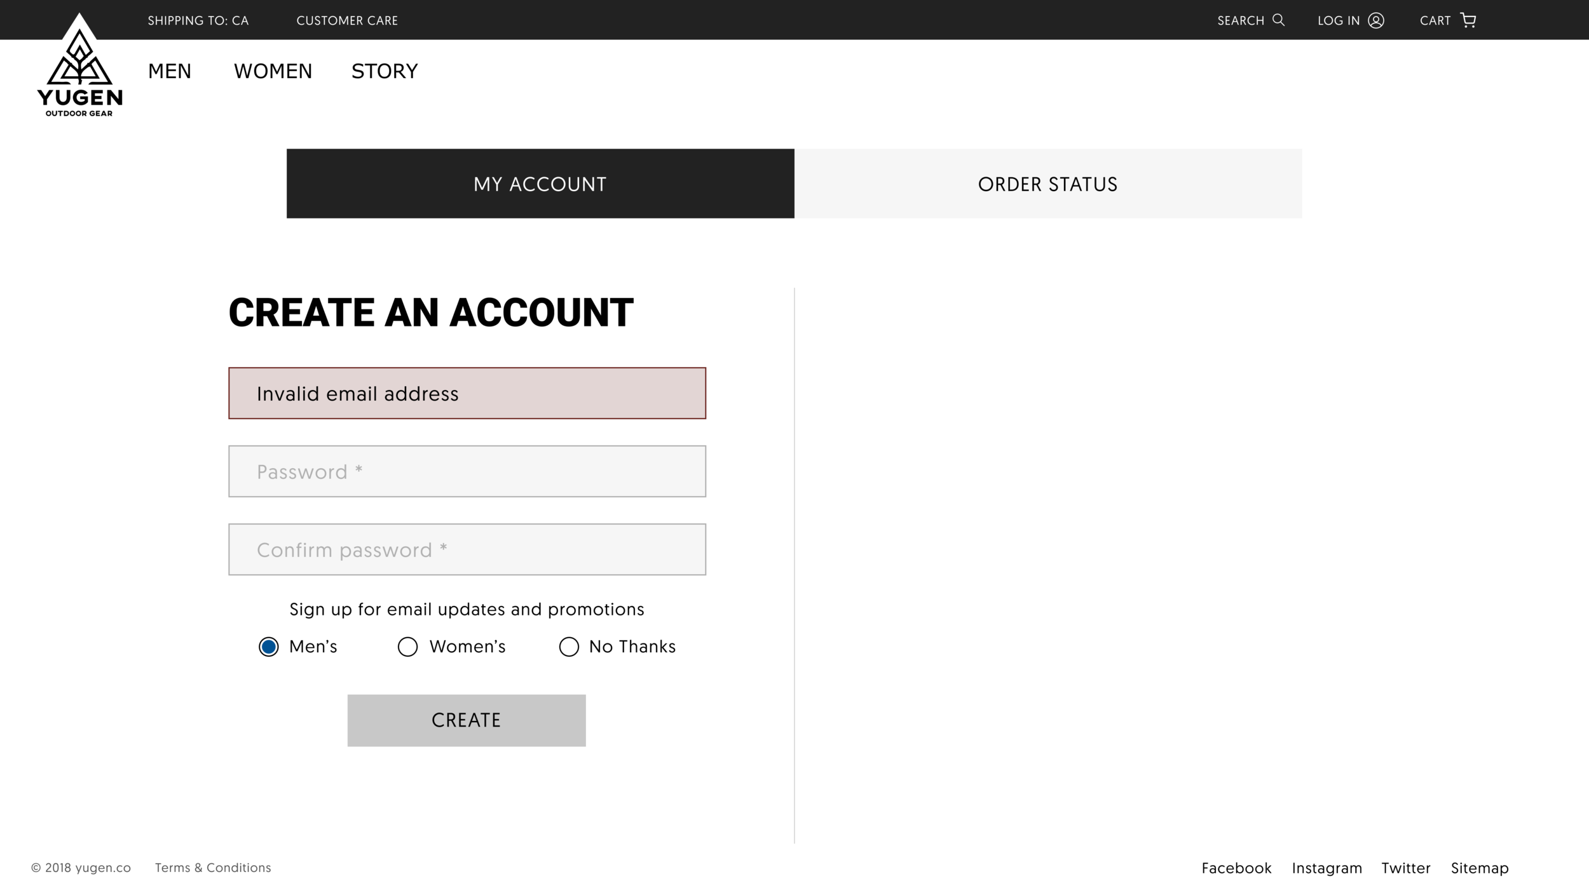The height and width of the screenshot is (893, 1589).
Task: Select the Men's radio button
Action: pos(269,647)
